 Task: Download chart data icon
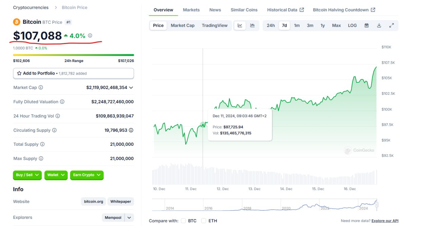click(379, 25)
